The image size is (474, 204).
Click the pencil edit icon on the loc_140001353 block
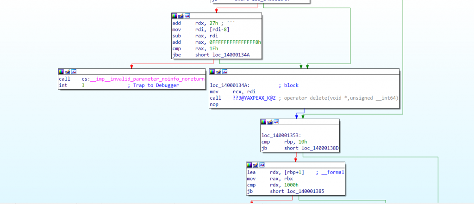(270, 122)
